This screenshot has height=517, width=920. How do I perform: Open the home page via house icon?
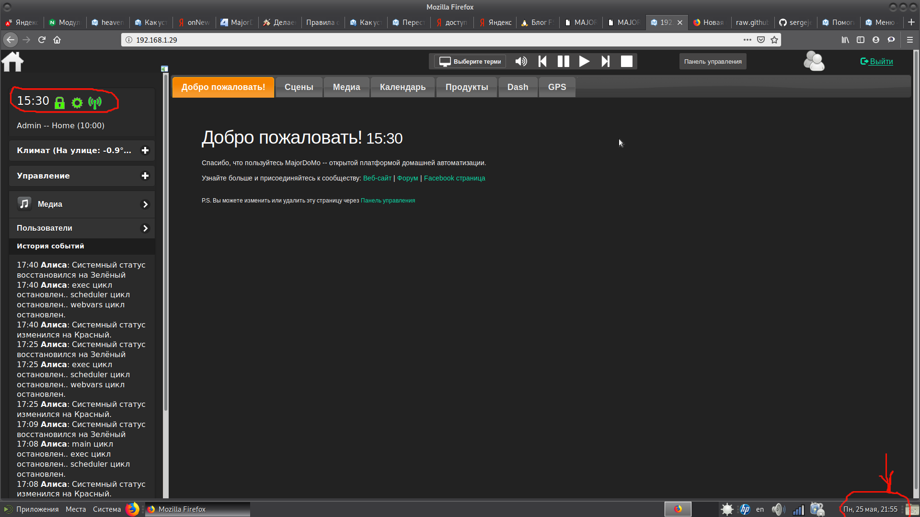coord(13,62)
